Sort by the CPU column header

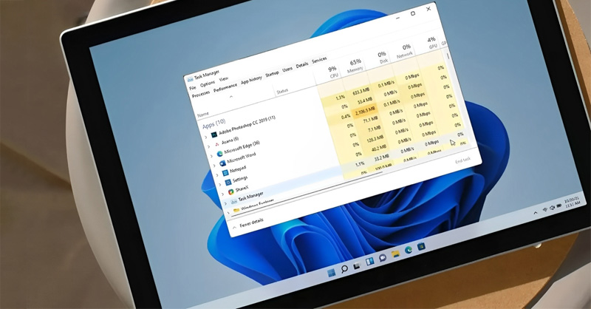[332, 72]
